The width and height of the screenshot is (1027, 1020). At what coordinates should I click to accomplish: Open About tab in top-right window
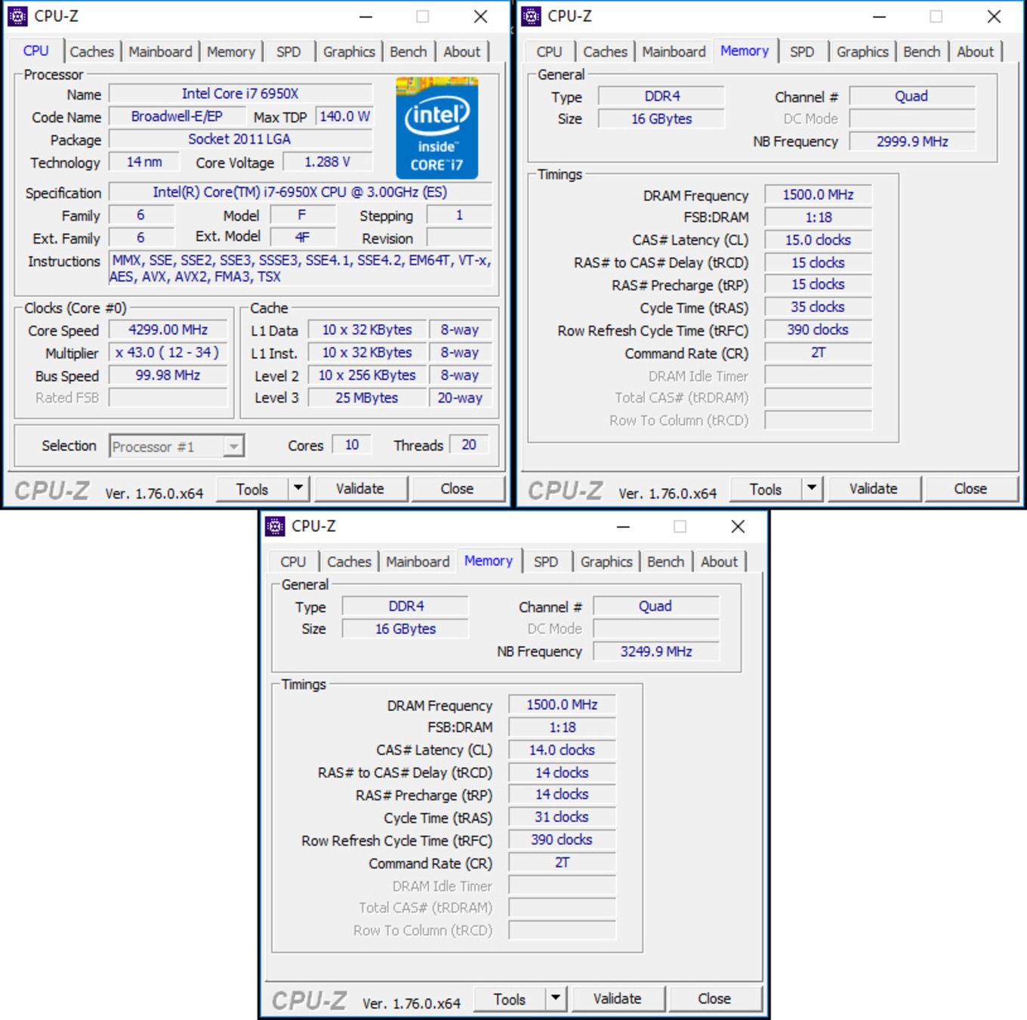pos(975,51)
